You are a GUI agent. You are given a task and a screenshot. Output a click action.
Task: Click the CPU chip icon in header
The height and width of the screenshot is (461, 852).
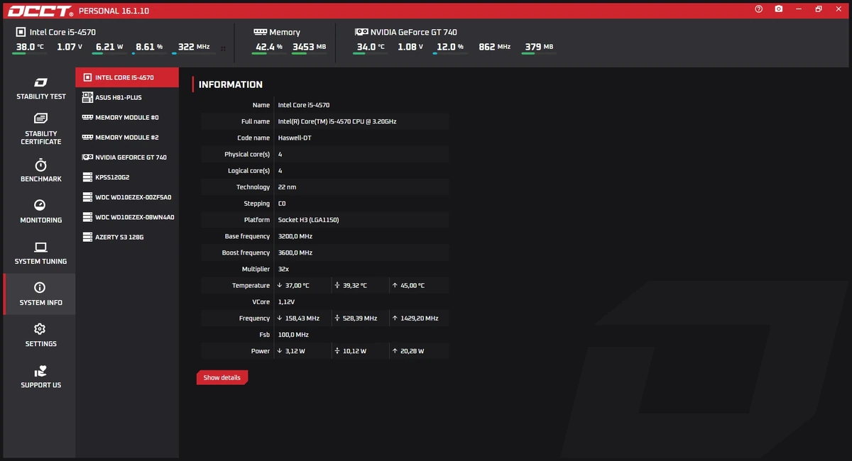pyautogui.click(x=21, y=32)
